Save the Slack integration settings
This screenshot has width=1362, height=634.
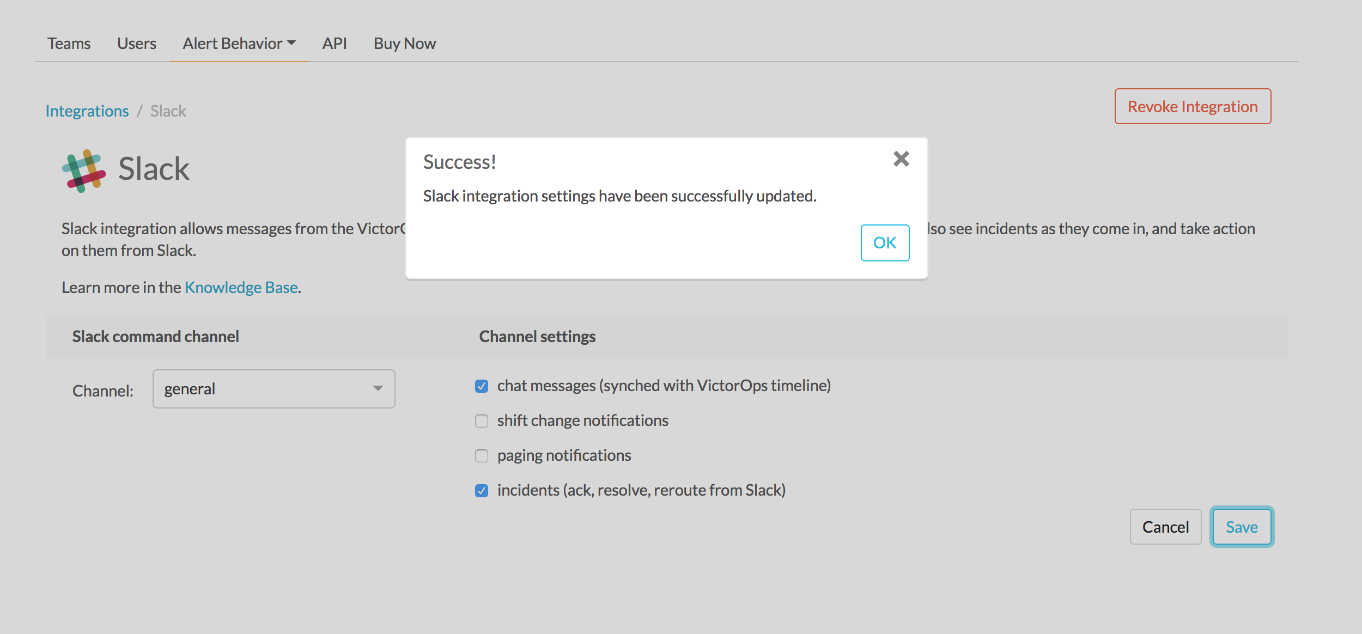click(1242, 527)
